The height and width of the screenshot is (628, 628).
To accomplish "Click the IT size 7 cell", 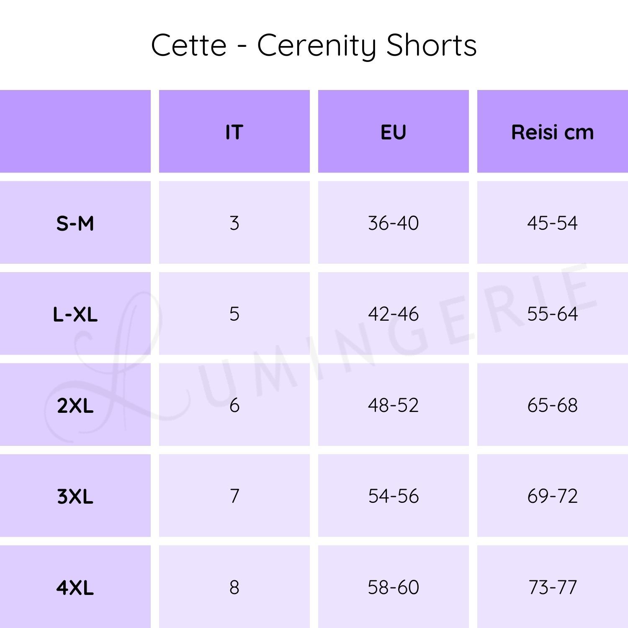I will 234,496.
